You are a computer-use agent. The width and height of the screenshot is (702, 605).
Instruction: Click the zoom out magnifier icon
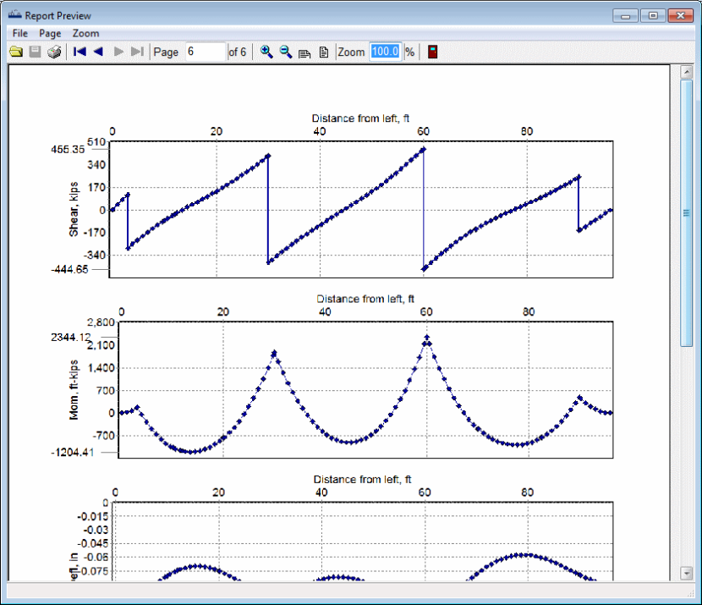(286, 52)
